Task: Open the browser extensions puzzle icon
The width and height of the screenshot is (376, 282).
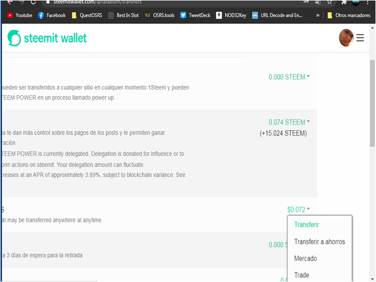Action: (344, 2)
